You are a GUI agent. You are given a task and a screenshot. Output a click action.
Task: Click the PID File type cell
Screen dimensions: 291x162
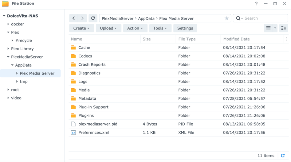[x=186, y=124]
